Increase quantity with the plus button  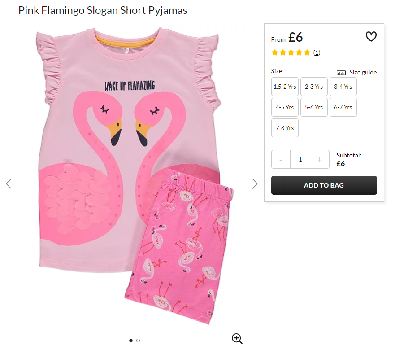click(319, 159)
